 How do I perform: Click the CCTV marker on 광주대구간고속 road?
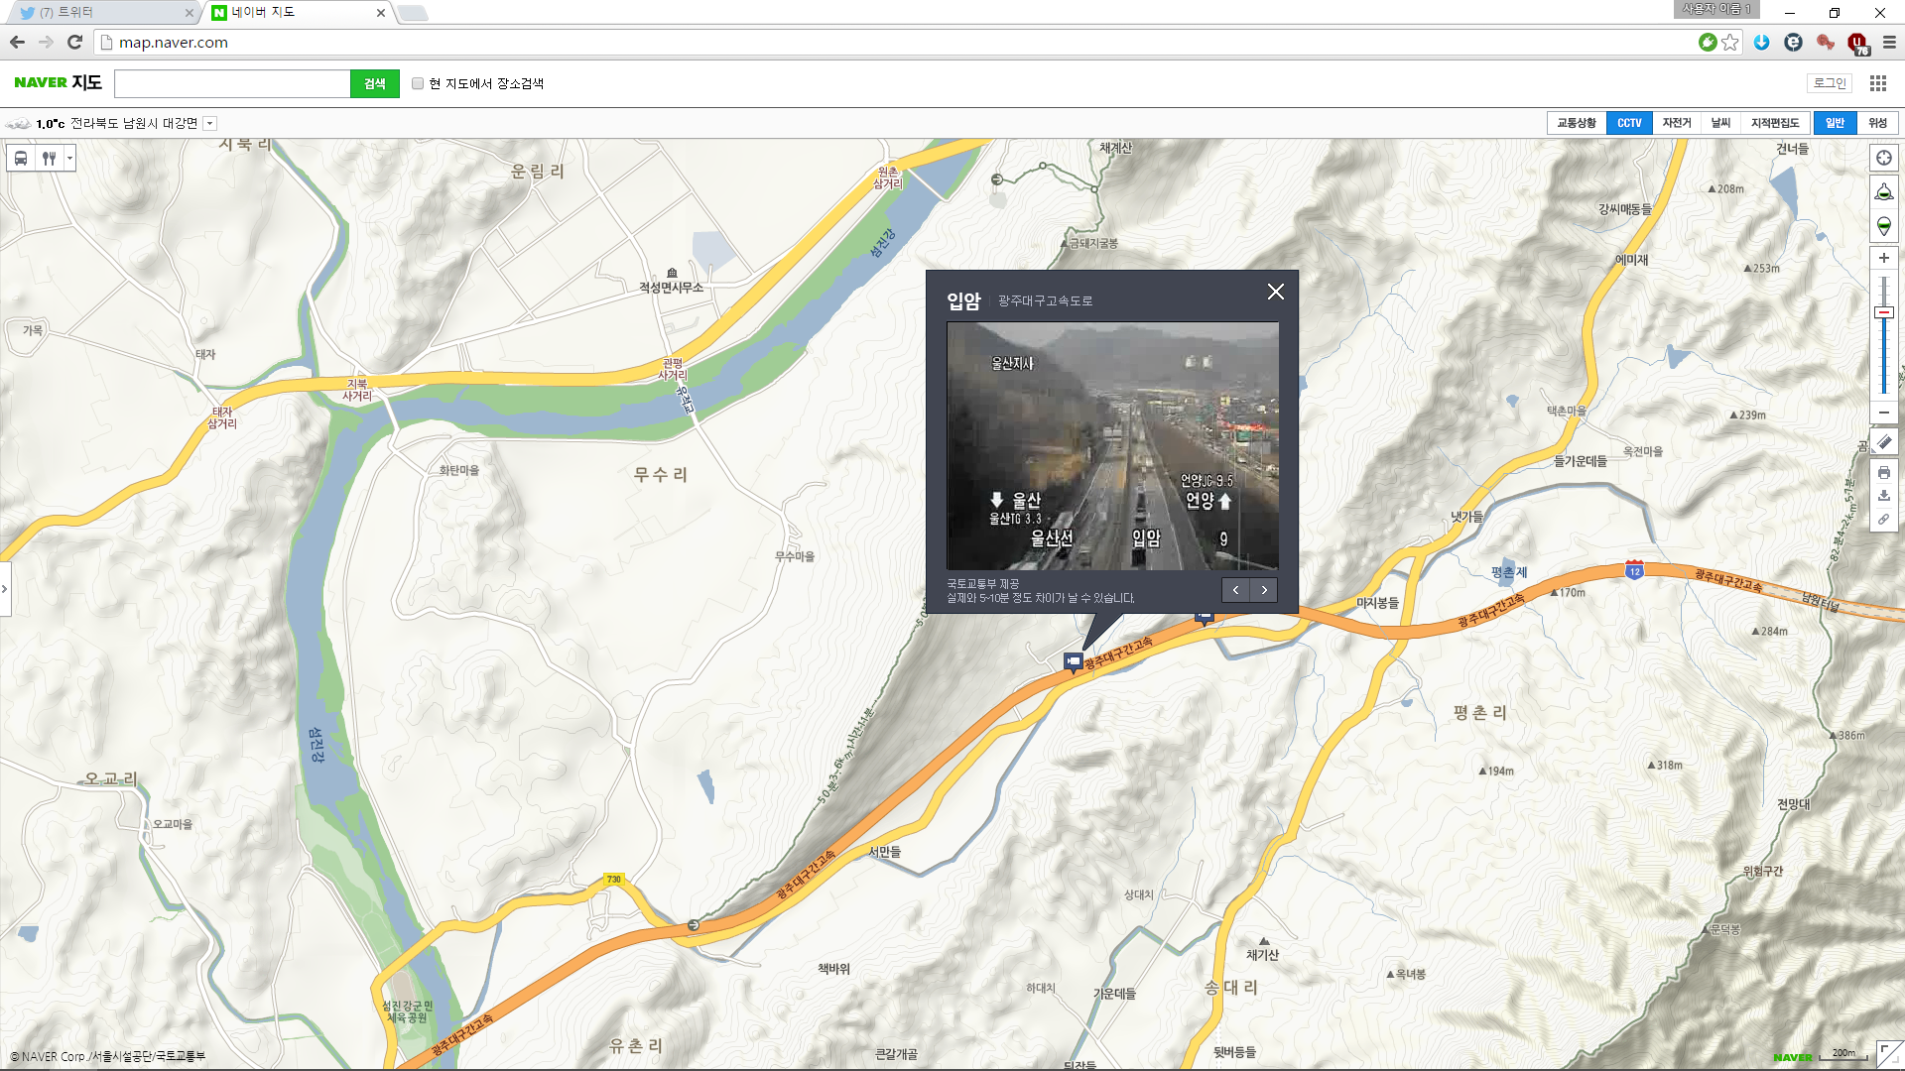[1073, 661]
